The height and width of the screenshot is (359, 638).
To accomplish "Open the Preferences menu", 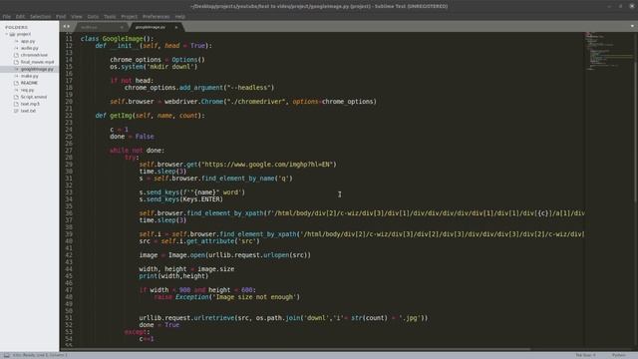I will click(x=157, y=17).
